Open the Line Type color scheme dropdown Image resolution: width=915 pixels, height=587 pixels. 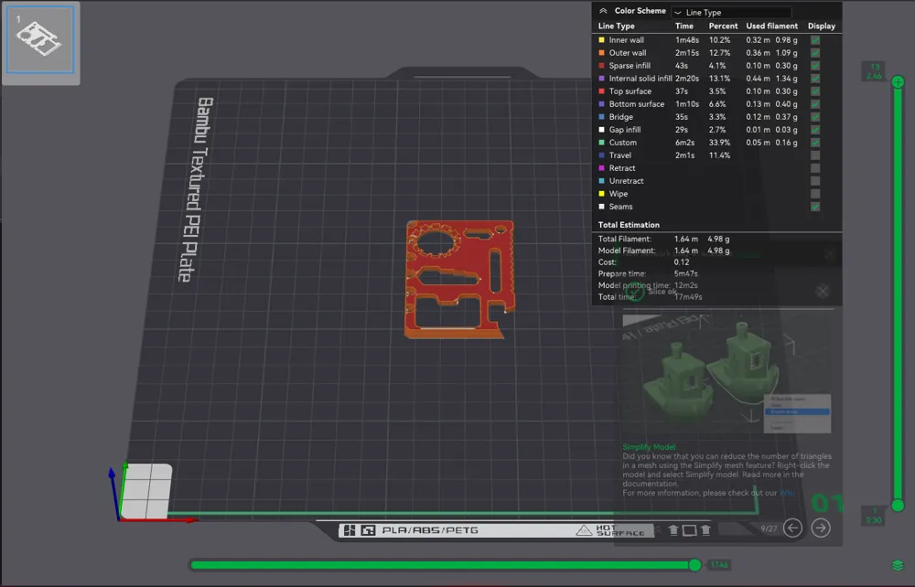(731, 12)
